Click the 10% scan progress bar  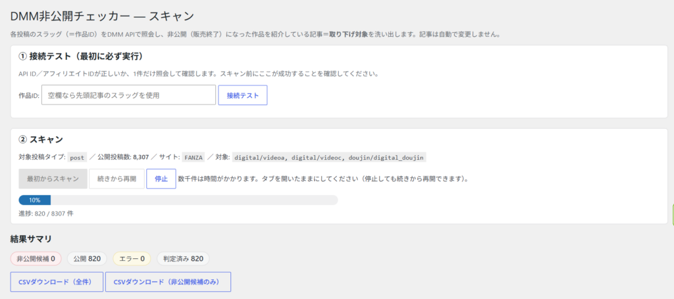coord(178,200)
